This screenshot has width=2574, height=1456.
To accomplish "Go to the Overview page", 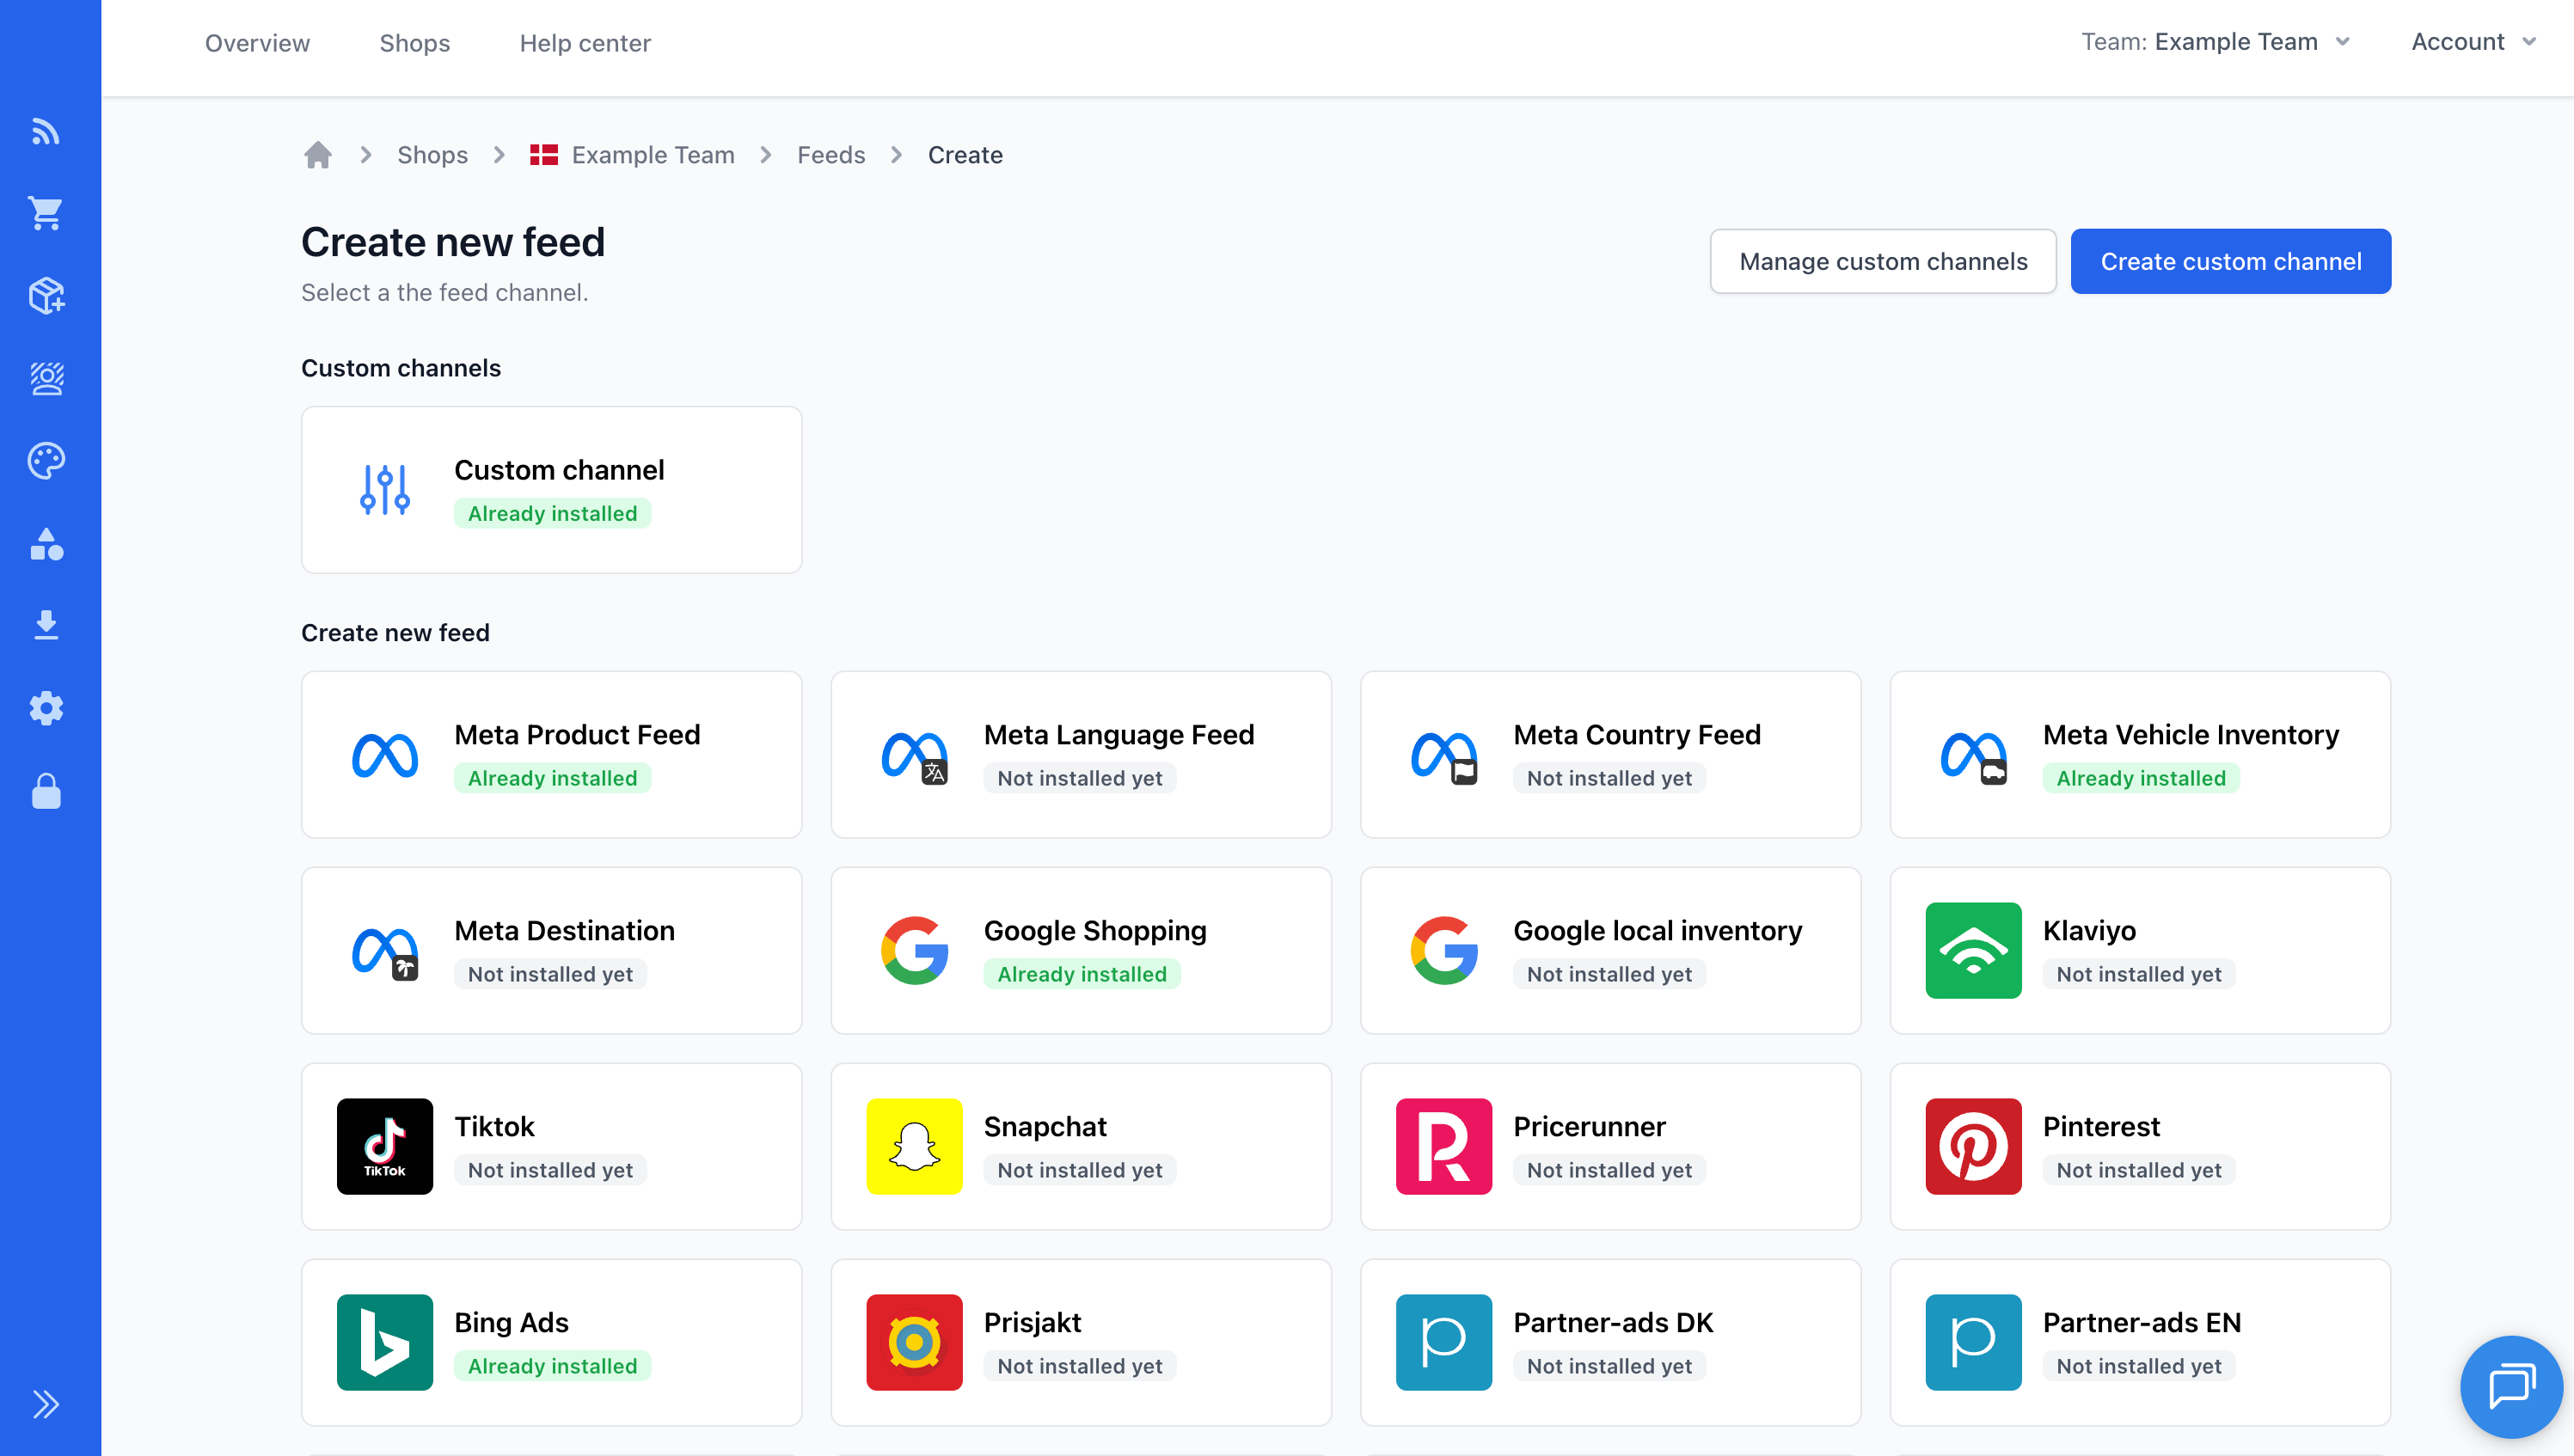I will [x=257, y=43].
